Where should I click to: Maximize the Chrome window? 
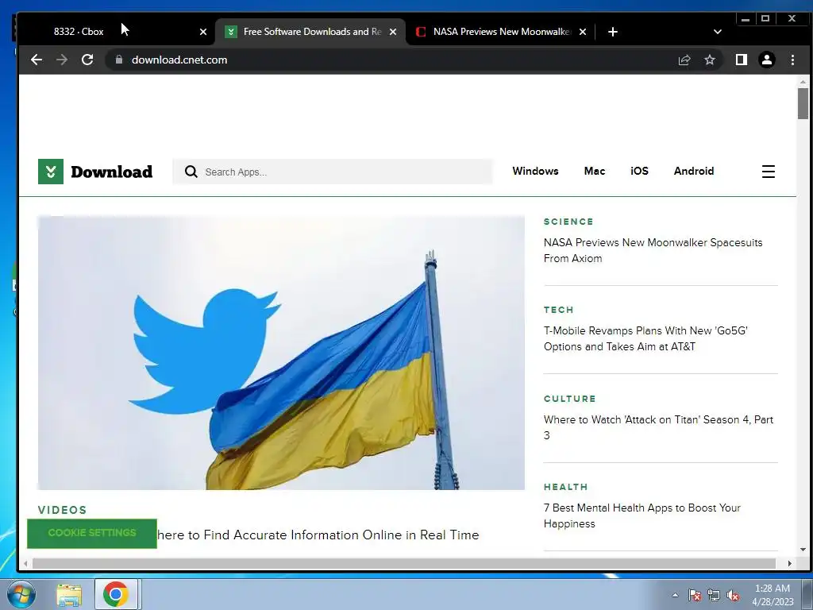[765, 19]
